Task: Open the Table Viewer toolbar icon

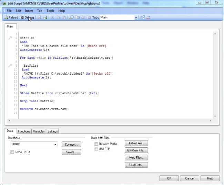Action: [x=142, y=18]
